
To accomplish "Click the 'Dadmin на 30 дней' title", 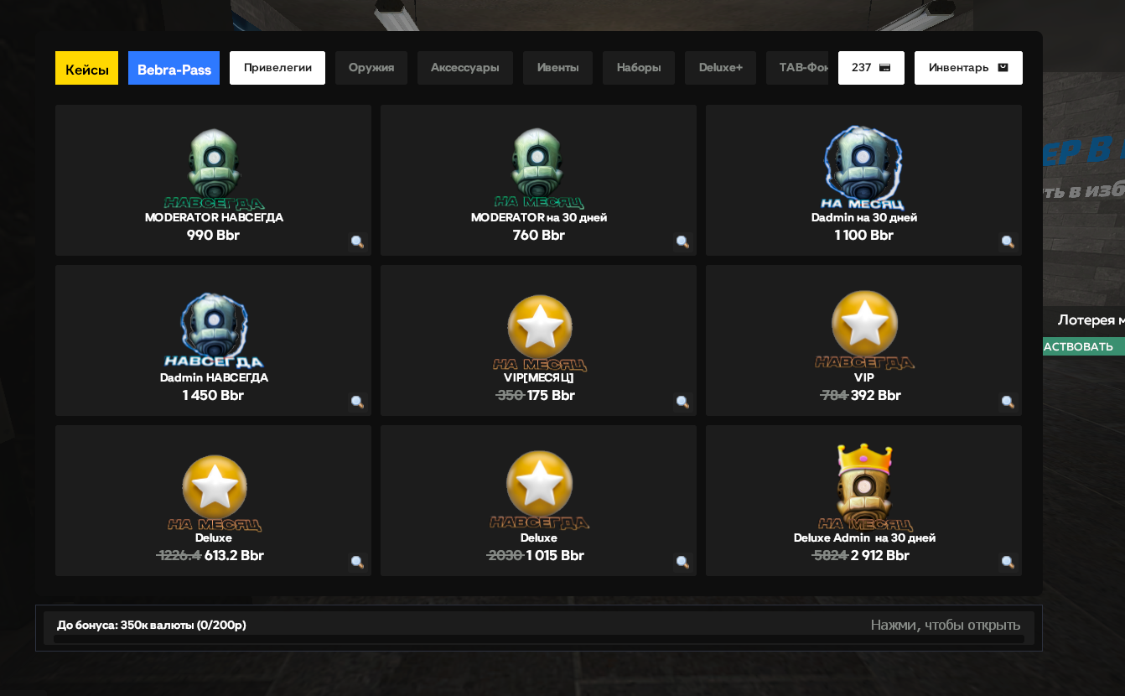I will pyautogui.click(x=863, y=217).
